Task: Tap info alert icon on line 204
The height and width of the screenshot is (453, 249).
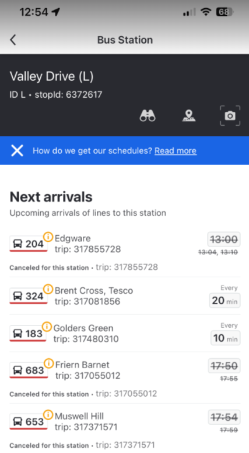Action: point(48,237)
